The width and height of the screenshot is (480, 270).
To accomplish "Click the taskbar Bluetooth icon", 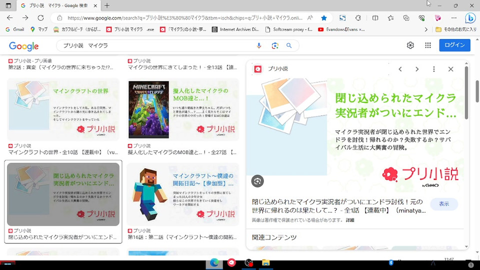I will tap(391, 262).
